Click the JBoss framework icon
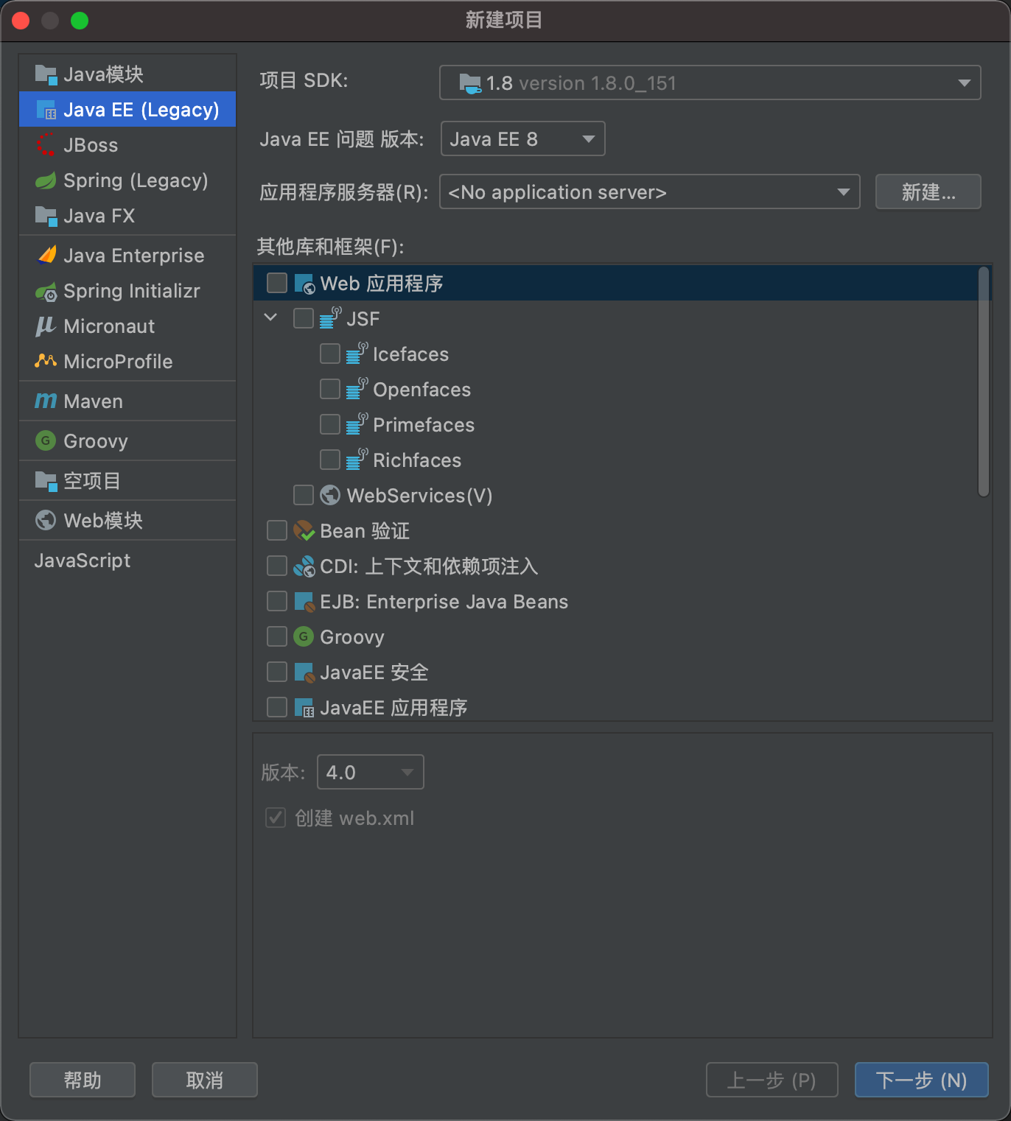1011x1121 pixels. pyautogui.click(x=45, y=144)
